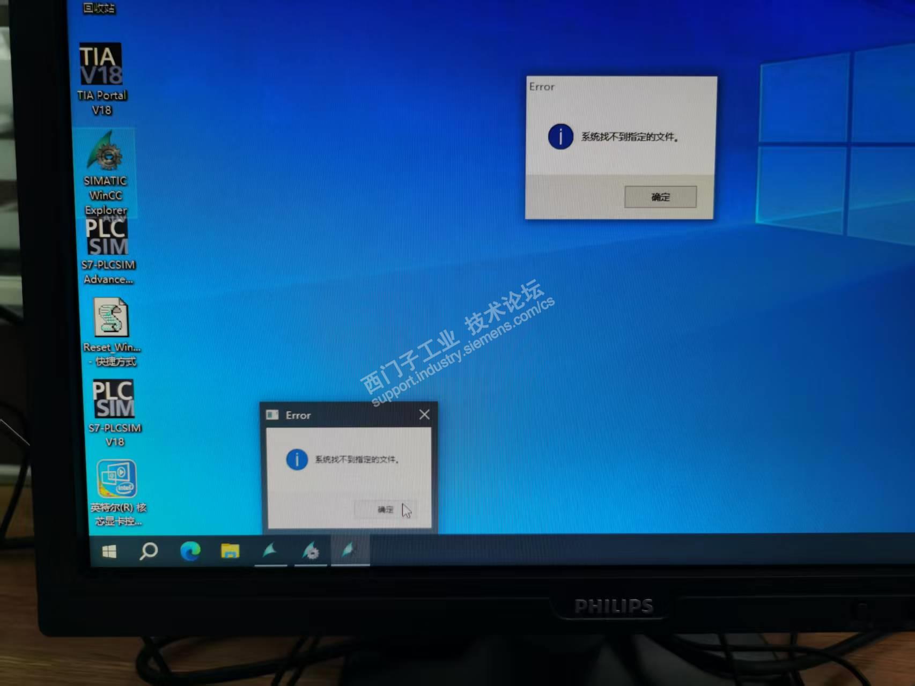Click the 系统找不到指定的文件 message in the dark-titled Error dialog

pos(357,460)
